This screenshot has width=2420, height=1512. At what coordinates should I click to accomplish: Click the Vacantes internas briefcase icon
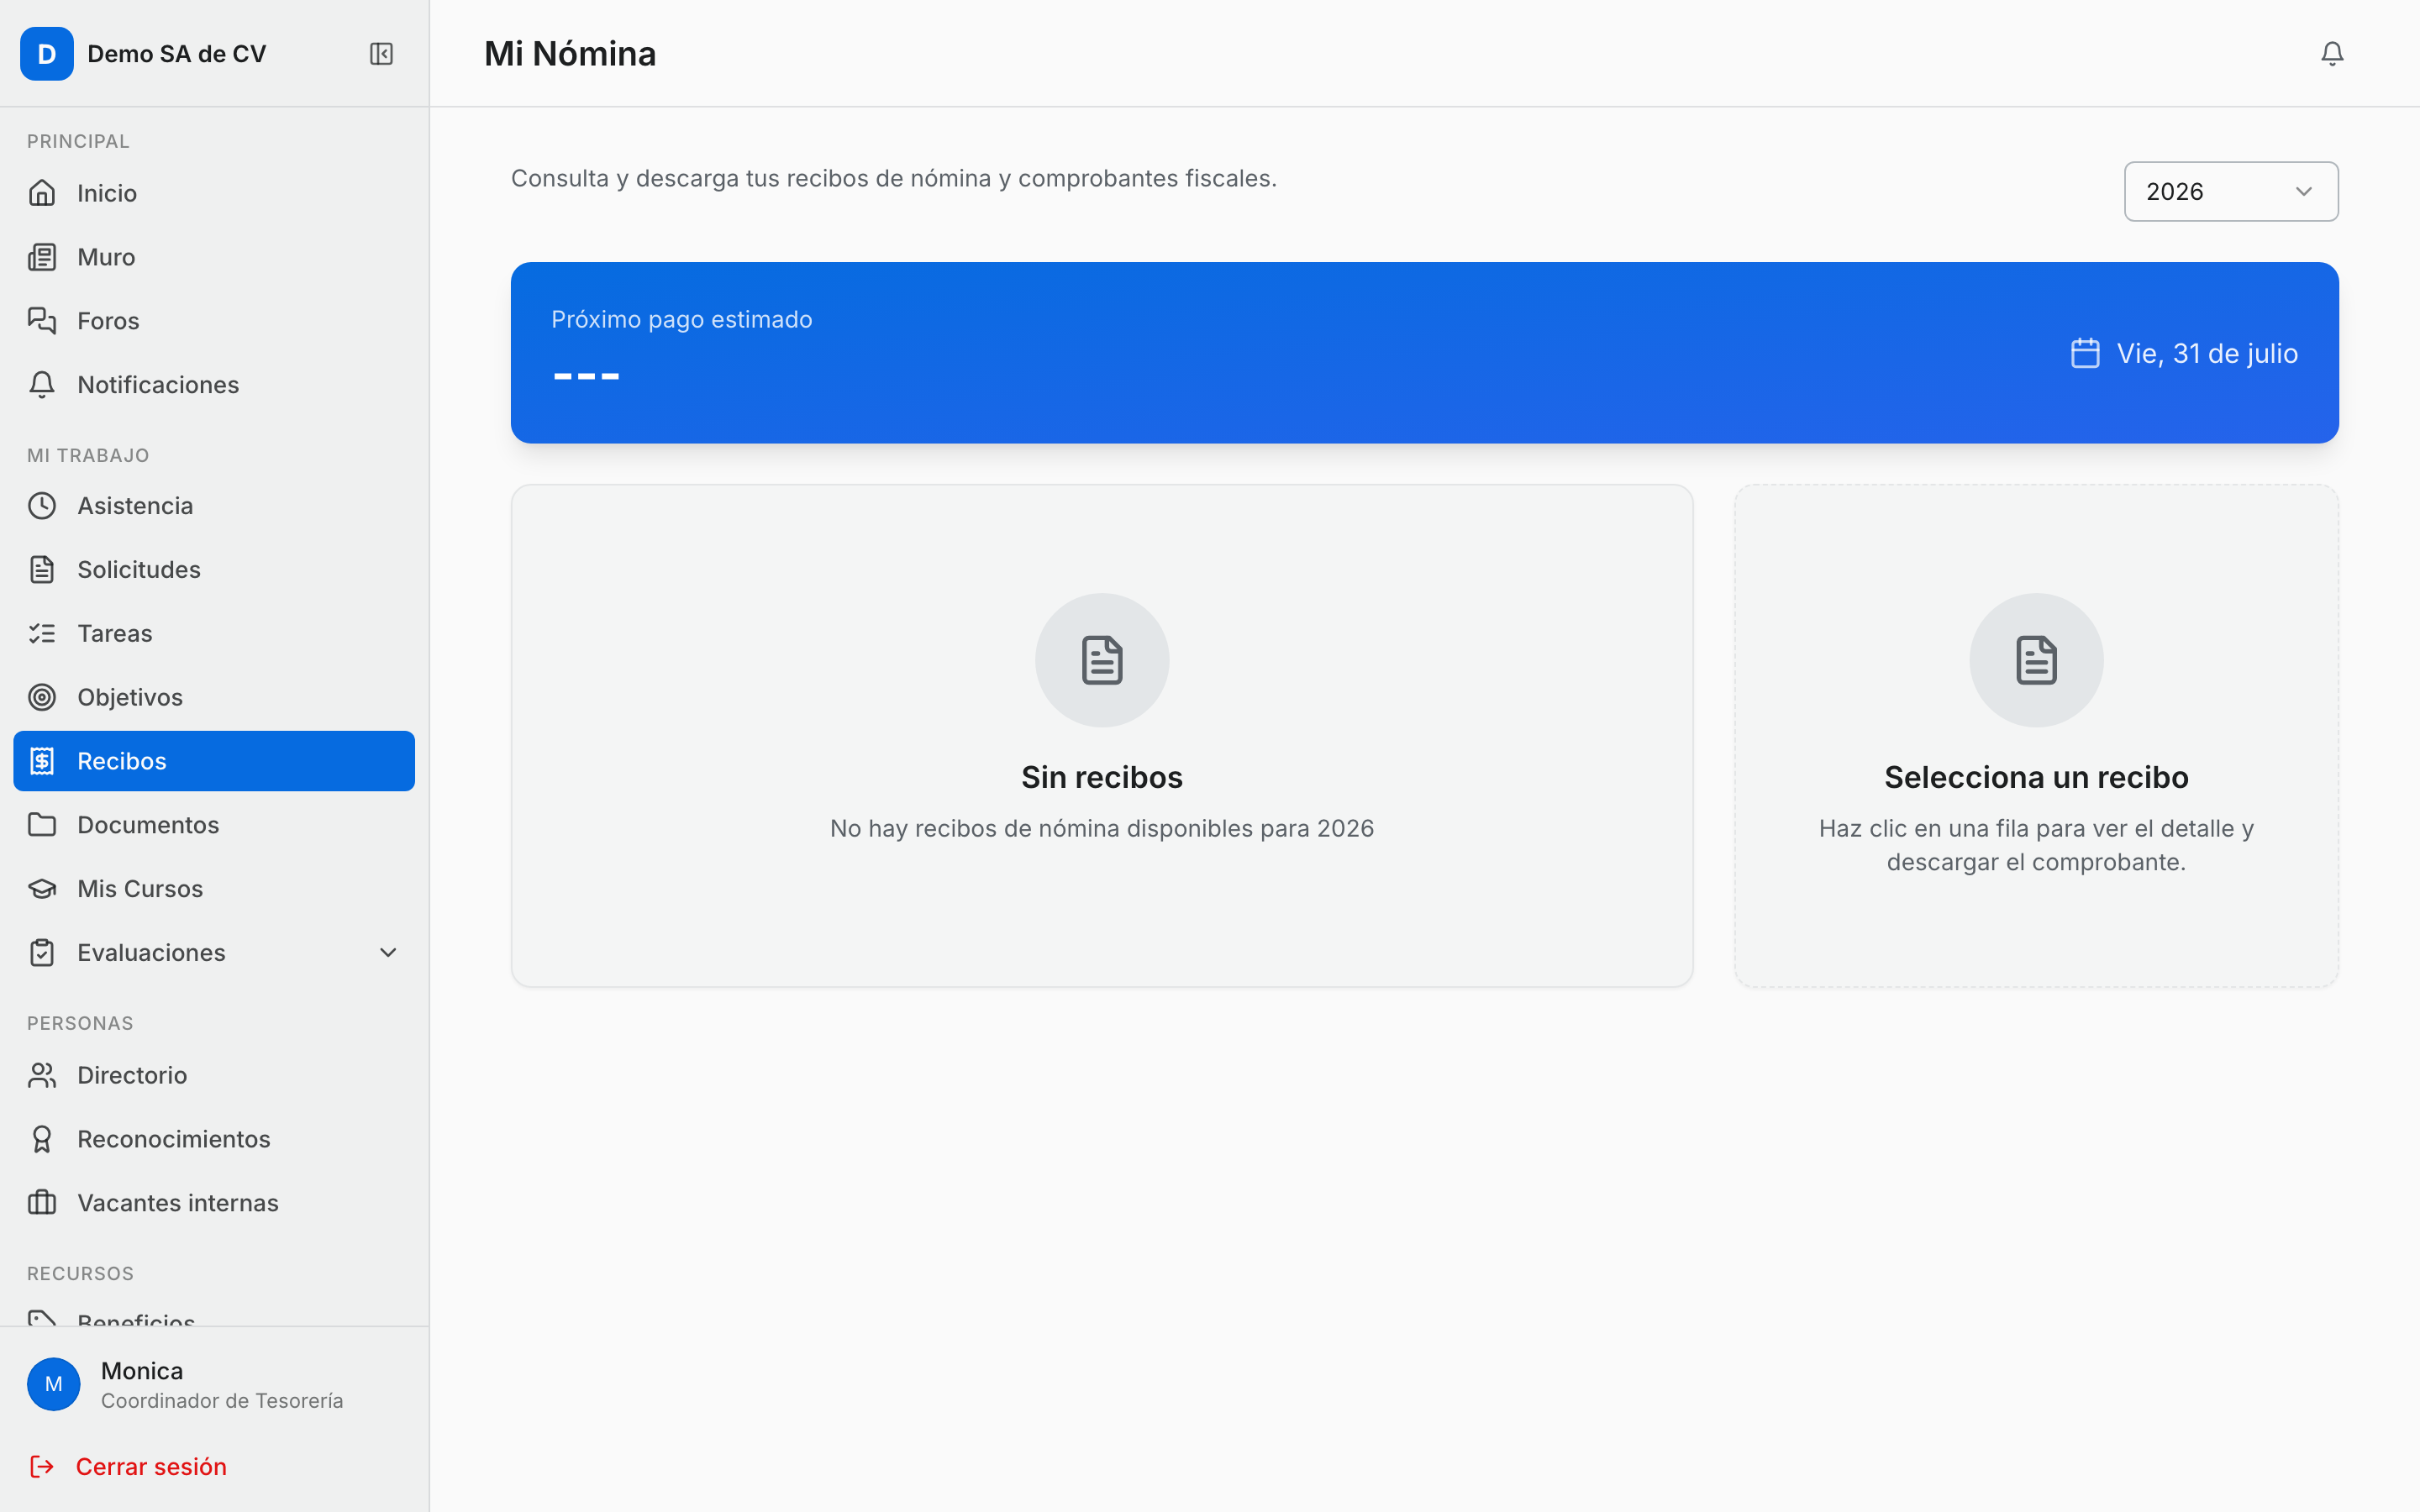pyautogui.click(x=42, y=1203)
